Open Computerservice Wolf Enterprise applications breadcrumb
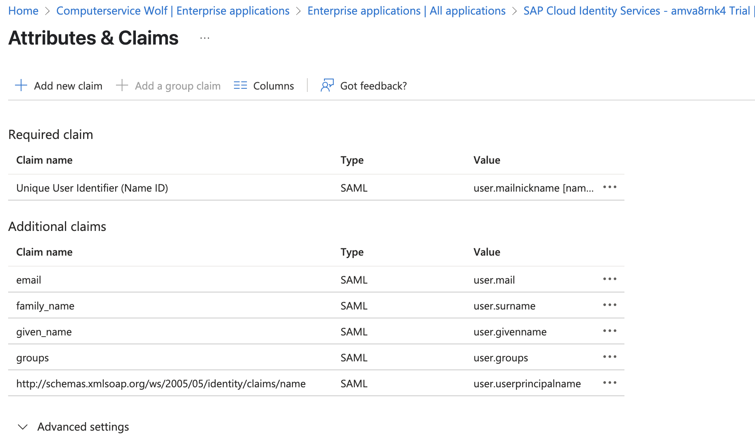The image size is (755, 444). [x=173, y=11]
